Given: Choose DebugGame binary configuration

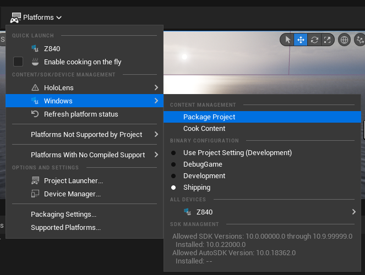Looking at the screenshot, I should [x=203, y=164].
